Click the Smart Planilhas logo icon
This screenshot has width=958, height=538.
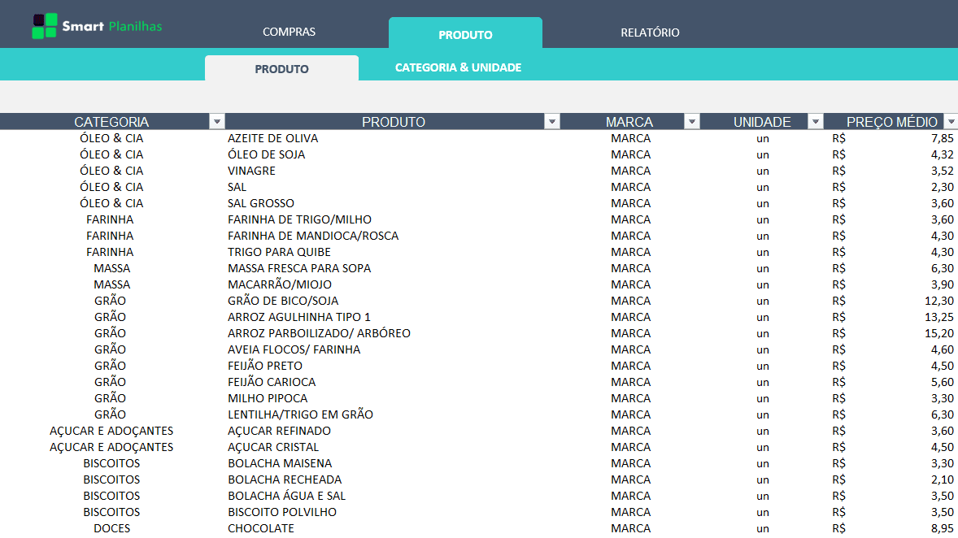click(45, 26)
